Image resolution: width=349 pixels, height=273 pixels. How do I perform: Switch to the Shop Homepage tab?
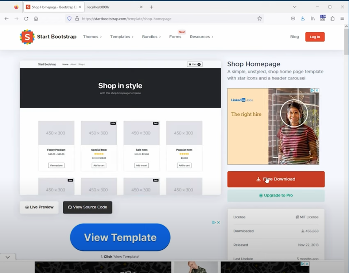[54, 7]
